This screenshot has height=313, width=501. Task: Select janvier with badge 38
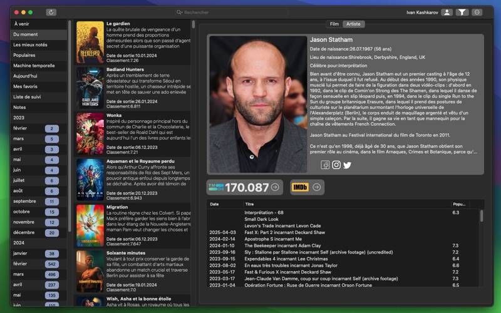39,254
